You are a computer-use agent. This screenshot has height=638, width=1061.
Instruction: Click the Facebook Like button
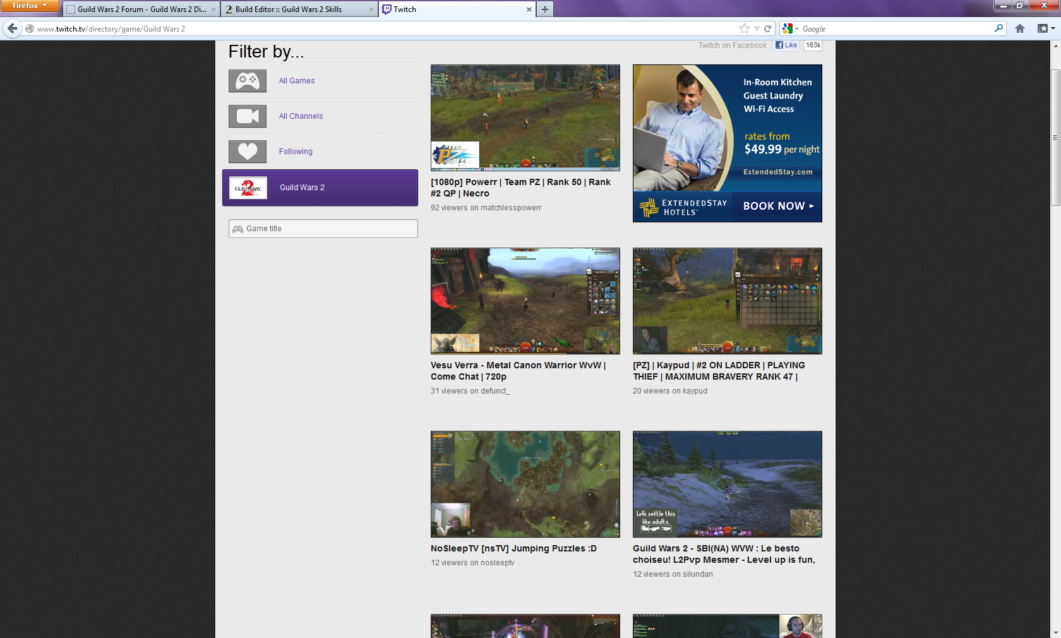786,45
